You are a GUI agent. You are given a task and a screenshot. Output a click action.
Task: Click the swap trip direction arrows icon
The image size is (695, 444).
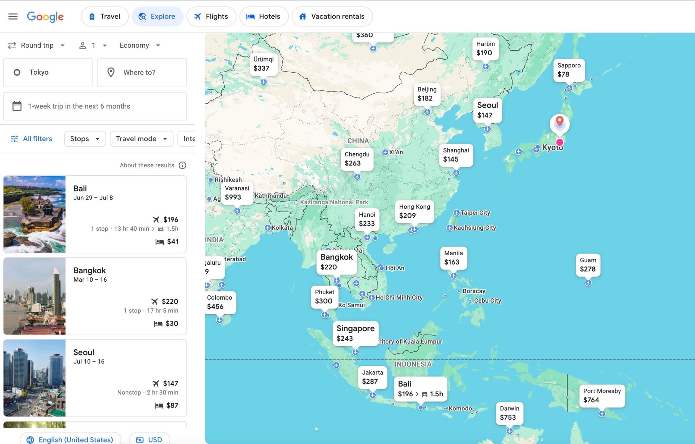pyautogui.click(x=12, y=45)
